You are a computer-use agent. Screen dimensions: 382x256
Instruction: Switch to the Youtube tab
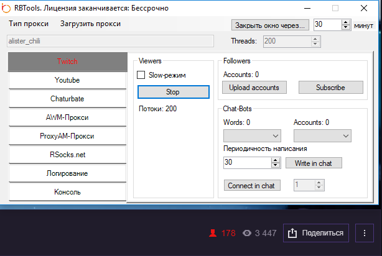tap(67, 80)
